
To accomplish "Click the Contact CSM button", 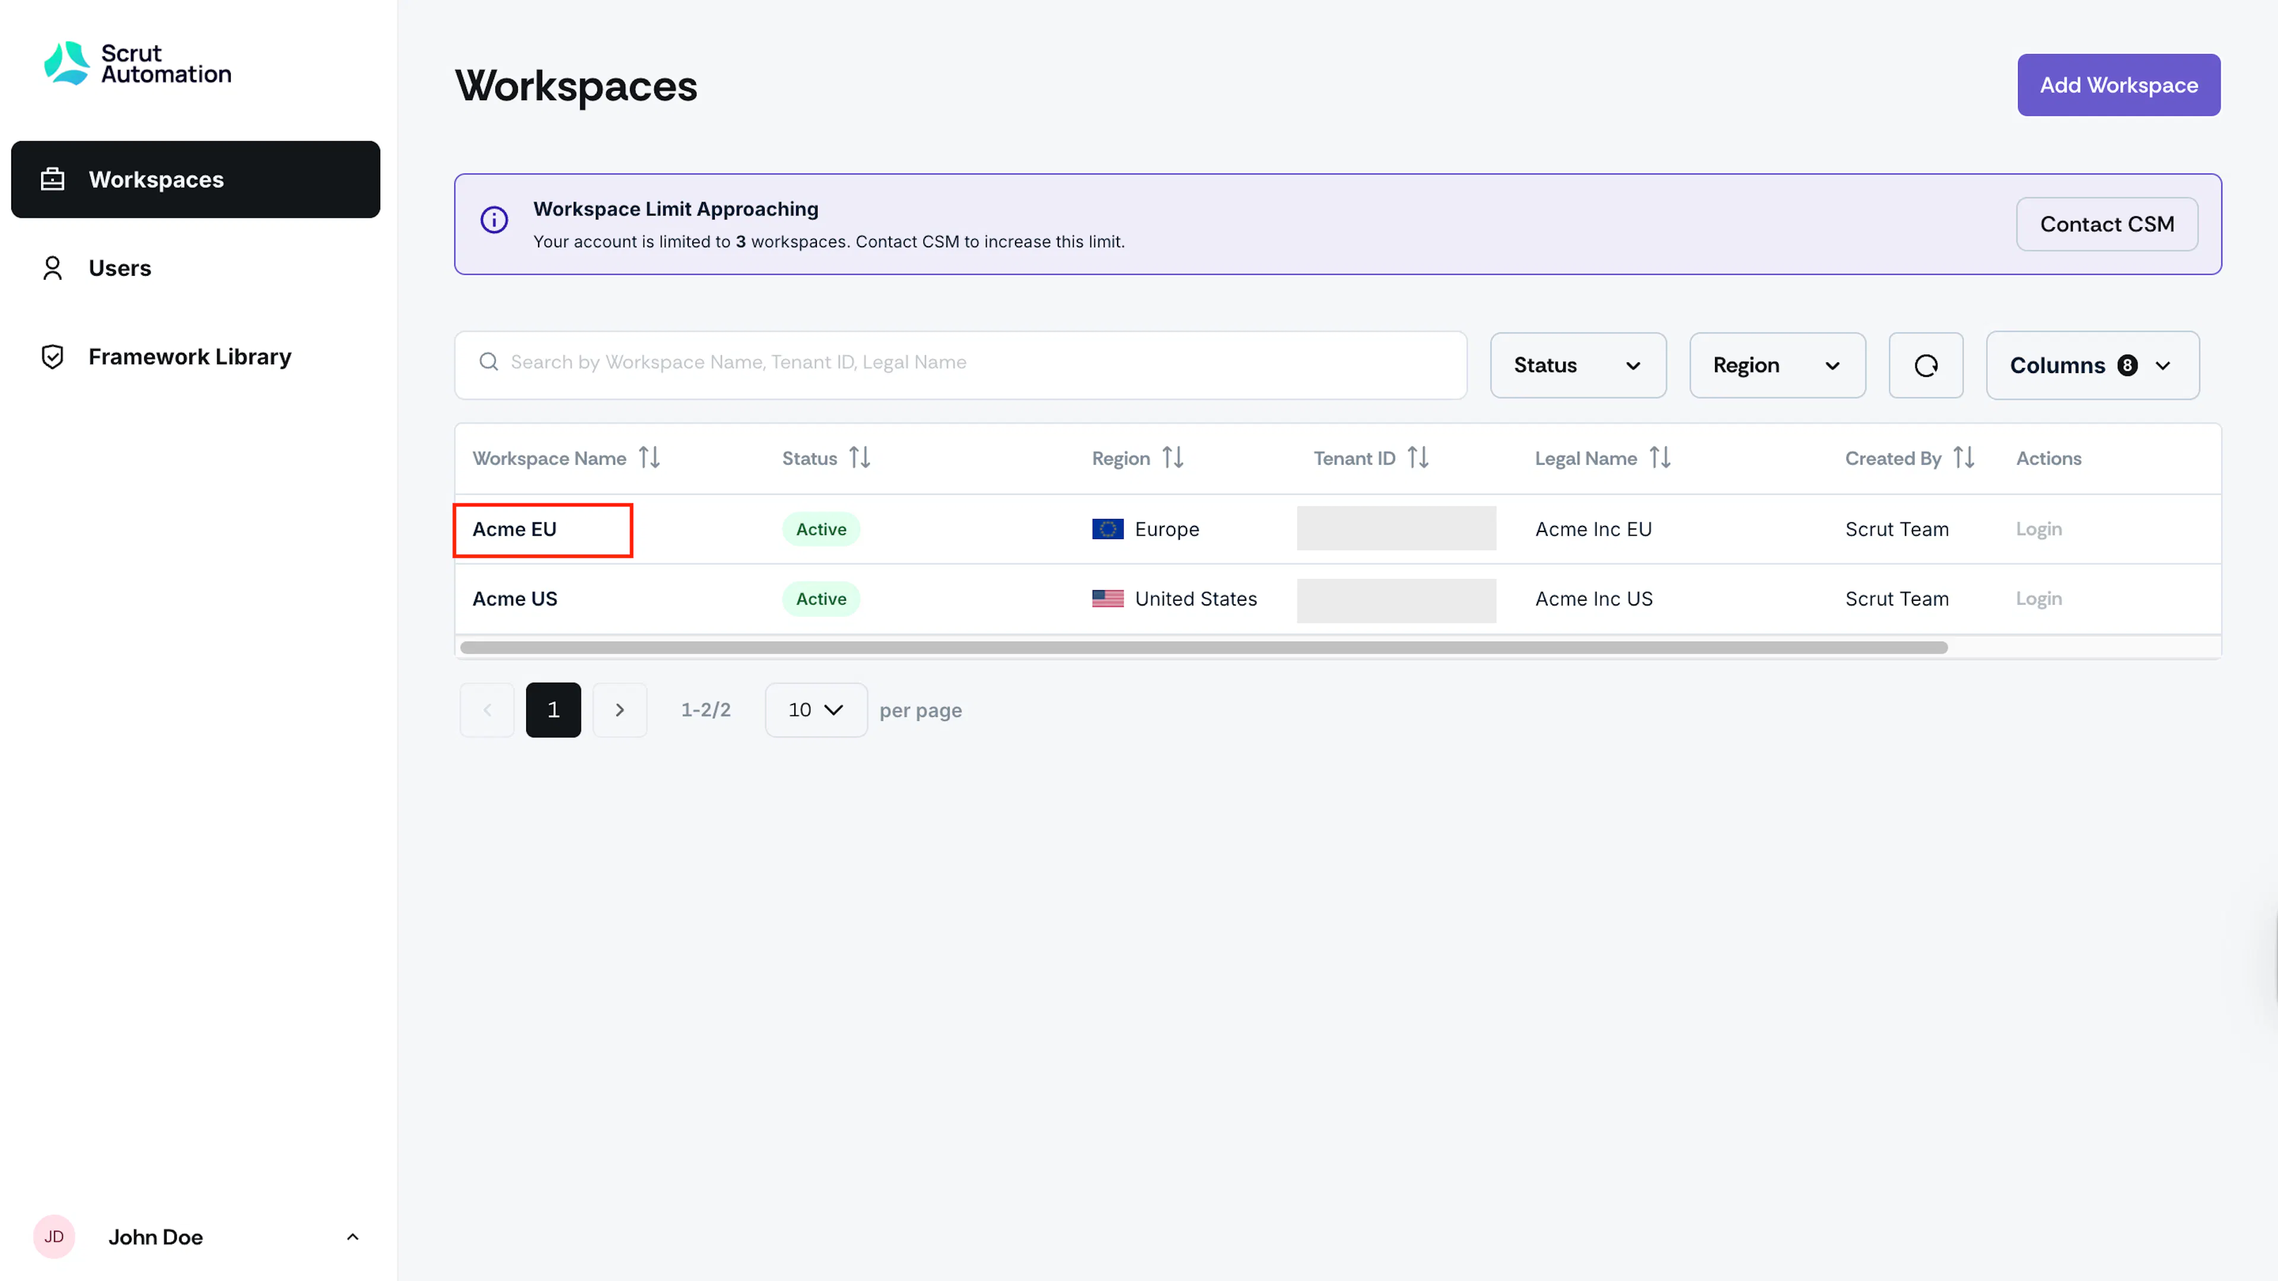I will (x=2107, y=225).
